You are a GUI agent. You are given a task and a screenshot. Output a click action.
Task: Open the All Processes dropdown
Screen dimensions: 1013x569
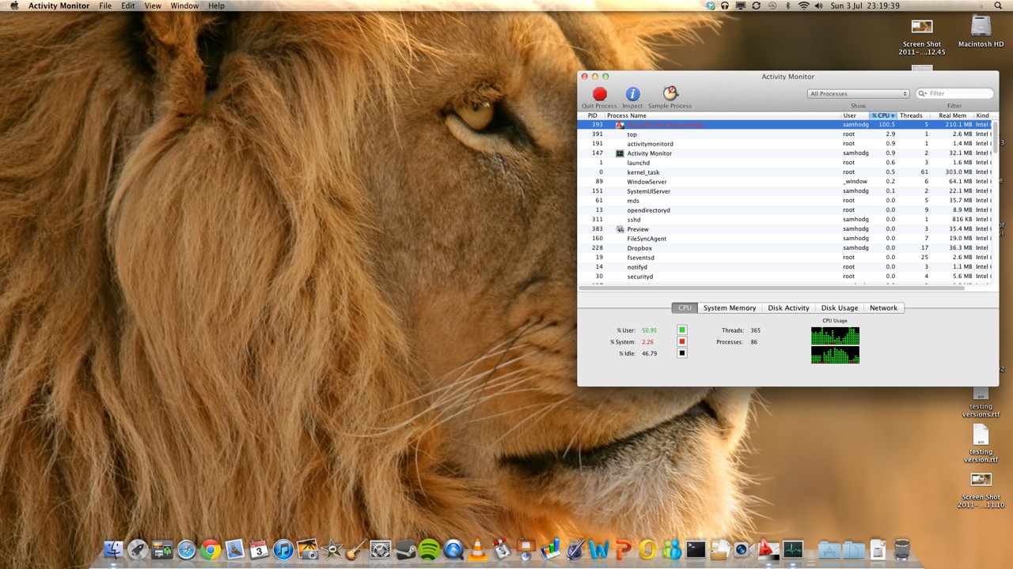(x=858, y=93)
